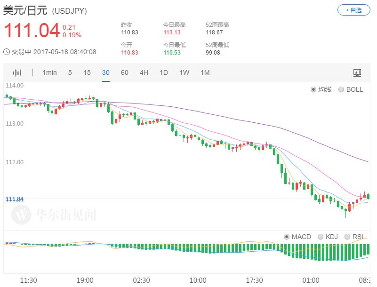Show the 1D daily chart
This screenshot has width=377, height=287.
point(164,72)
